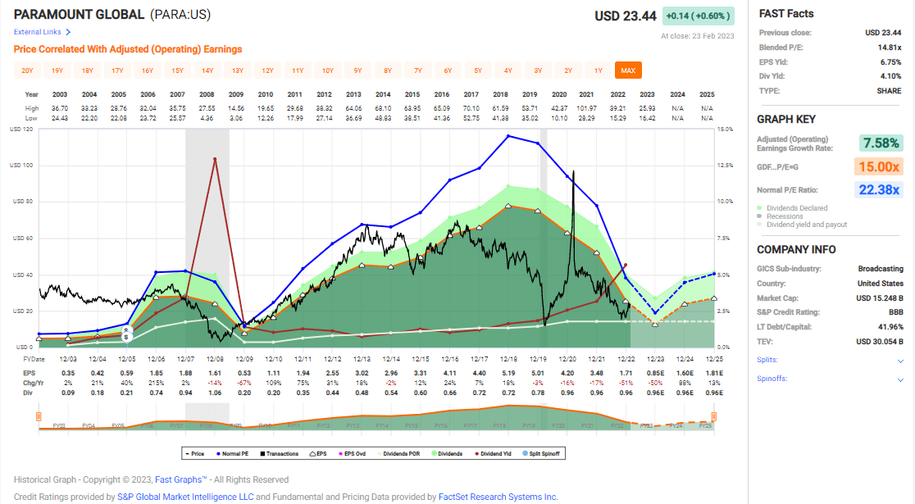Switch chart to 13Y range
The width and height of the screenshot is (915, 504).
click(238, 70)
